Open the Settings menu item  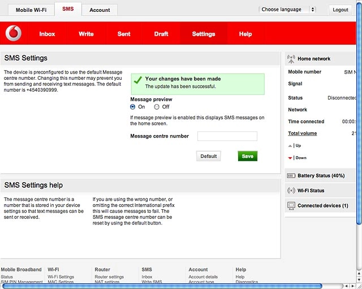click(204, 34)
